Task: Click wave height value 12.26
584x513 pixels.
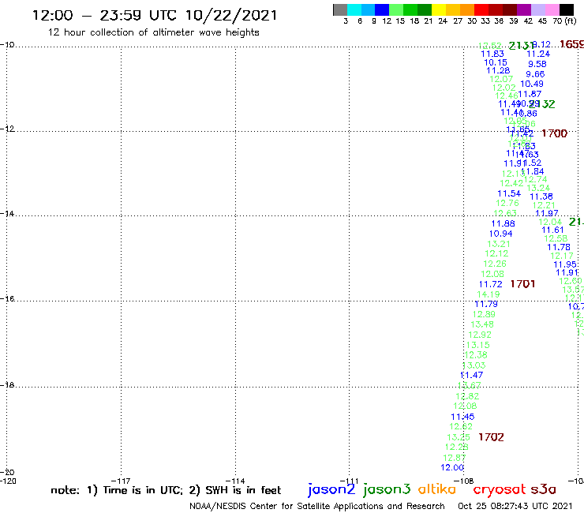Action: tap(495, 264)
